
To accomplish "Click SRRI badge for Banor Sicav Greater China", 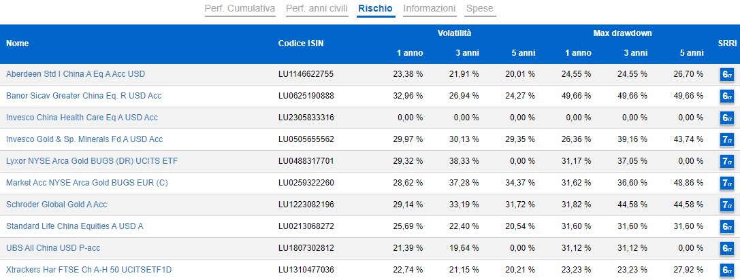I will (x=726, y=96).
